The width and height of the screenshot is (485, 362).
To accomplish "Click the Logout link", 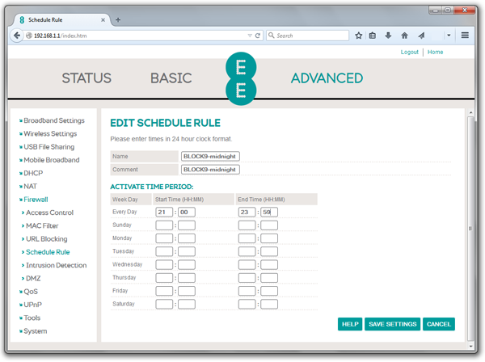I will coord(410,52).
